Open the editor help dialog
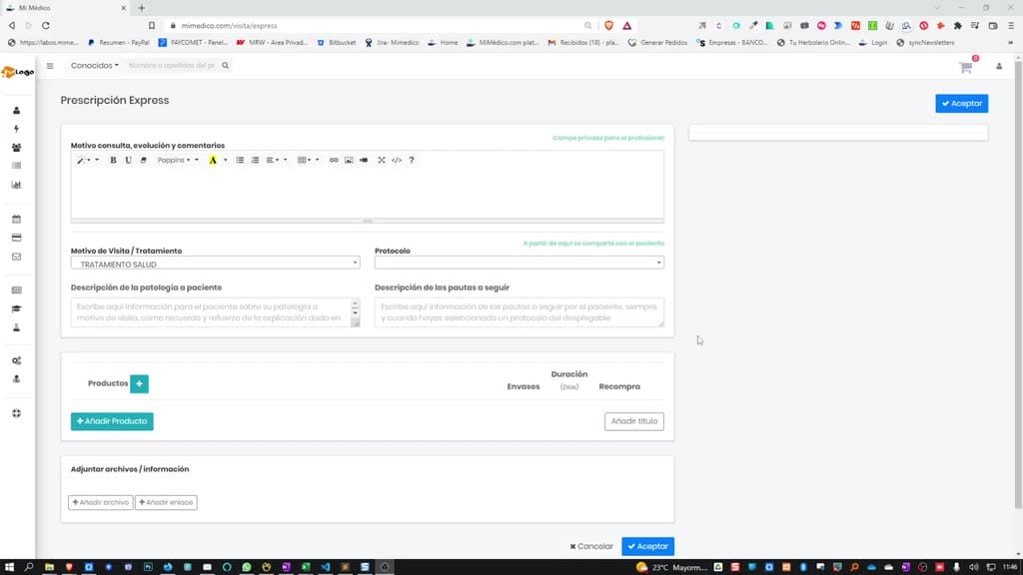Viewport: 1023px width, 575px height. click(412, 161)
